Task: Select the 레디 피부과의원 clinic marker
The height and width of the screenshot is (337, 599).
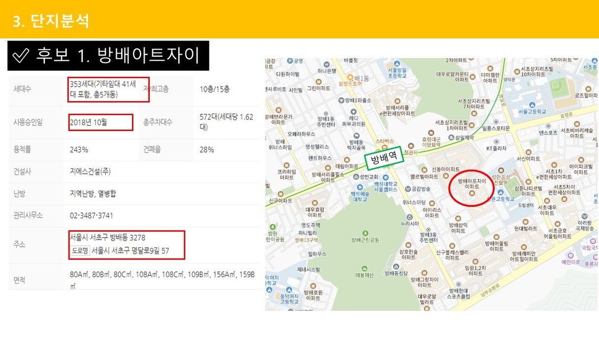Action: [x=353, y=112]
